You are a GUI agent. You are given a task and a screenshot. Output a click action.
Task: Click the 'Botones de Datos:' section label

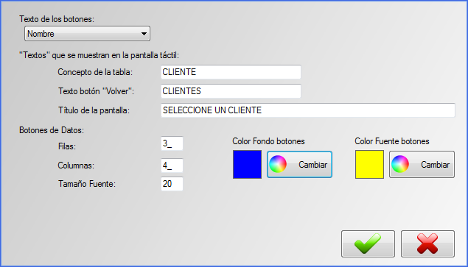(52, 130)
